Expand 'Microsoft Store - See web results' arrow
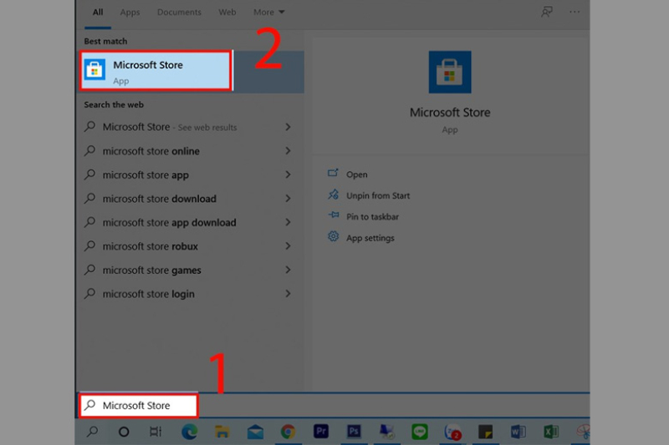Viewport: 669px width, 445px height. (288, 127)
